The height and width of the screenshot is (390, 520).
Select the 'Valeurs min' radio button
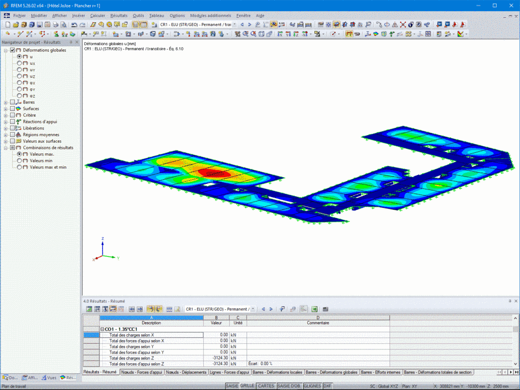tap(19, 160)
